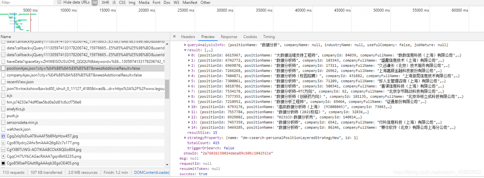
Task: Filter requests by Other type
Action: [205, 2]
